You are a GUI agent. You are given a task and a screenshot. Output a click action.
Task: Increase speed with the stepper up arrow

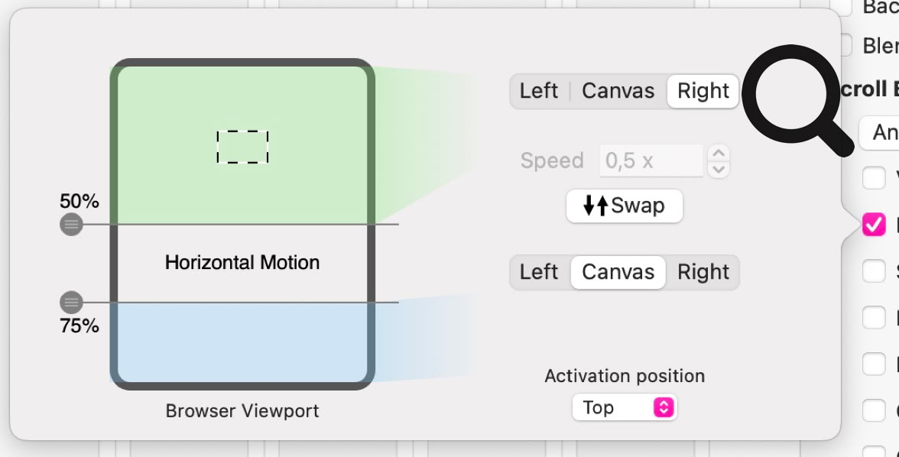(719, 153)
